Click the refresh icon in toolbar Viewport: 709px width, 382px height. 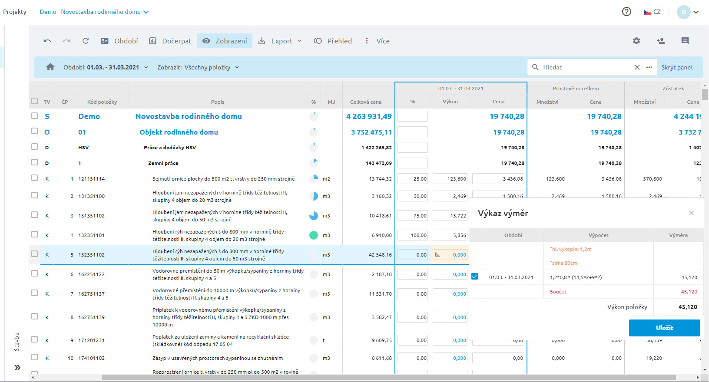[86, 41]
